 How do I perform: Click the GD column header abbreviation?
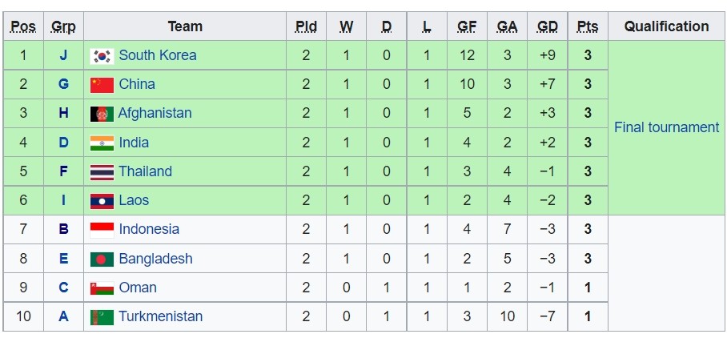click(x=548, y=26)
